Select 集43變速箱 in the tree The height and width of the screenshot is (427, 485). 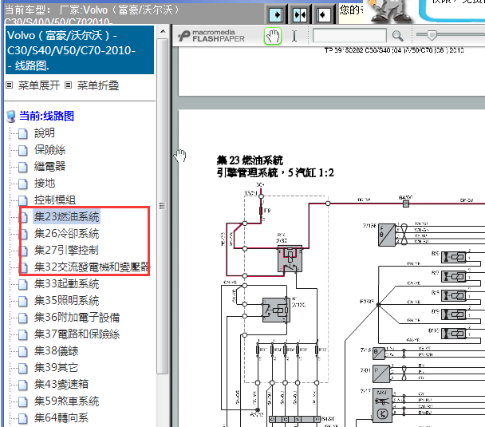coord(61,384)
